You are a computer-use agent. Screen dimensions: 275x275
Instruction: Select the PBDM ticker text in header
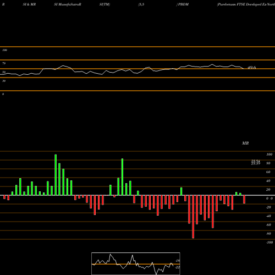click(x=183, y=4)
